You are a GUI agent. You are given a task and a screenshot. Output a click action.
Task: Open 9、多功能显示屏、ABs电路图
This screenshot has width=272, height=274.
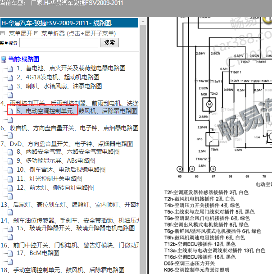56,160
